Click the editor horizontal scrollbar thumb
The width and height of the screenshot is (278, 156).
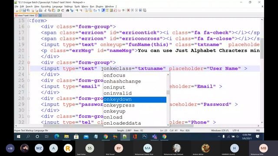point(118,126)
